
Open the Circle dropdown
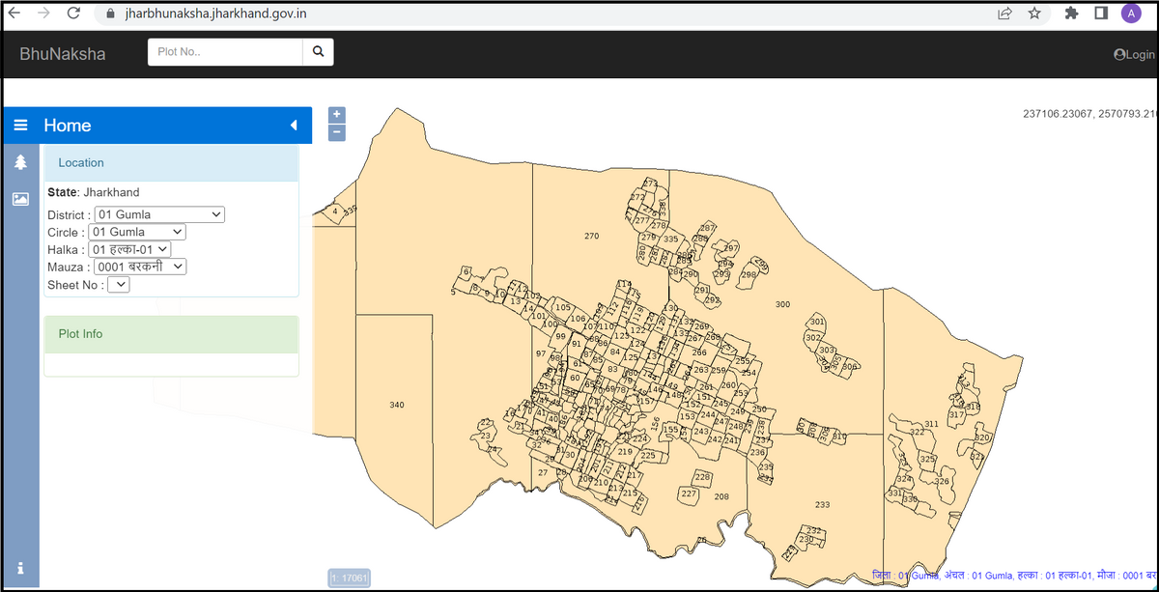point(136,232)
